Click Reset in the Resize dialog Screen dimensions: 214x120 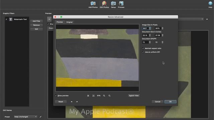coord(61,102)
